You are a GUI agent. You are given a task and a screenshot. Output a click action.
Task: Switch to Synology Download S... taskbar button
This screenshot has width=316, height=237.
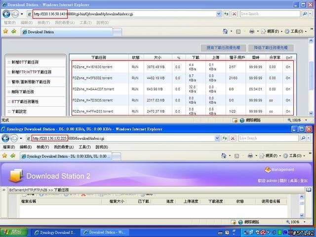55,233
